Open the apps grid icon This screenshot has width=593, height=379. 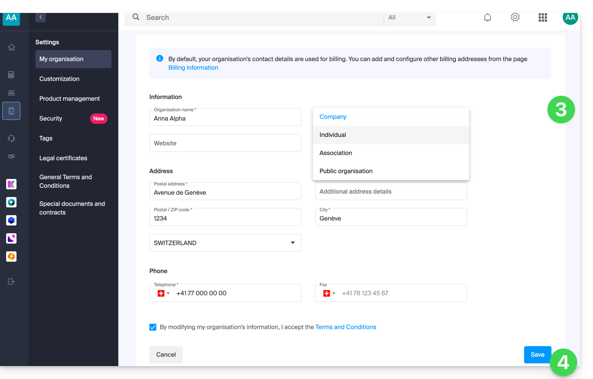543,18
